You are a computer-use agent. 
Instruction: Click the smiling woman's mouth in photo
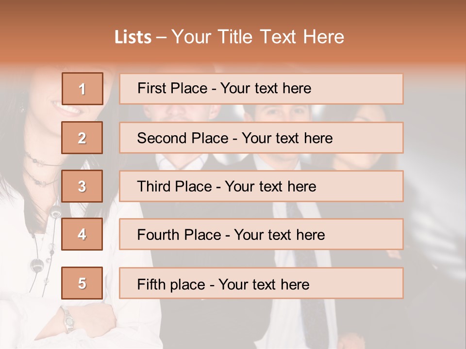click(x=68, y=108)
